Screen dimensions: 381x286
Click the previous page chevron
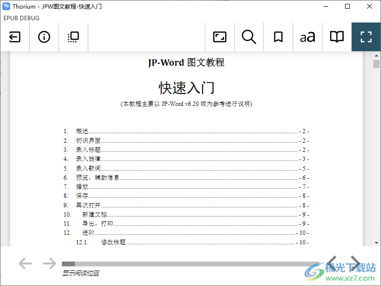click(x=332, y=263)
